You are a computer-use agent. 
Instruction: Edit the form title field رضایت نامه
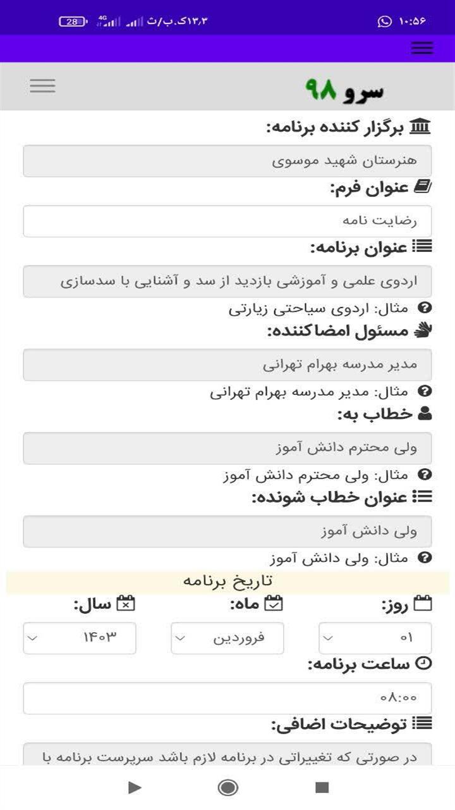pos(227,221)
